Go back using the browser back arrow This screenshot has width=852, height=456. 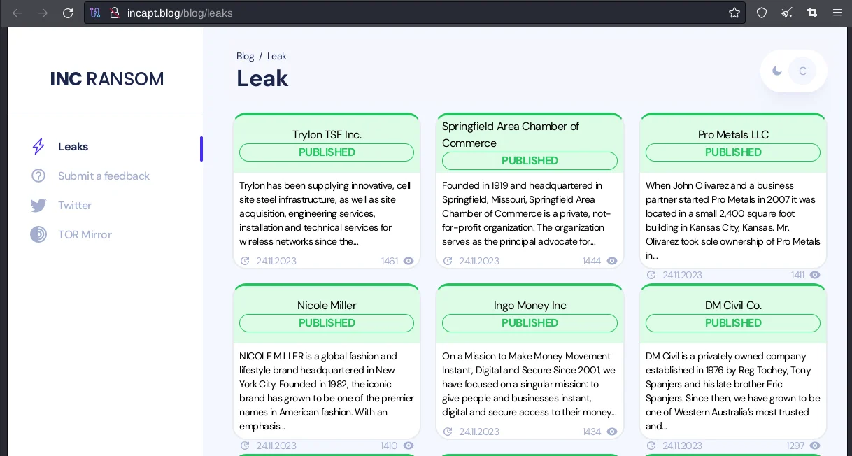point(17,13)
